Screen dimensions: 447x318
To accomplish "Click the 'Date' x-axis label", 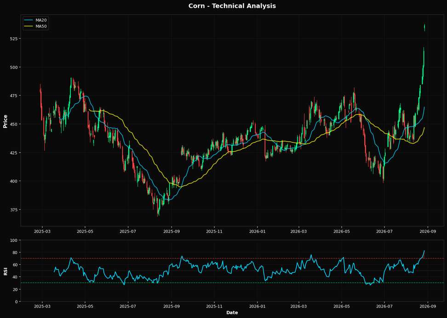I will [232, 312].
